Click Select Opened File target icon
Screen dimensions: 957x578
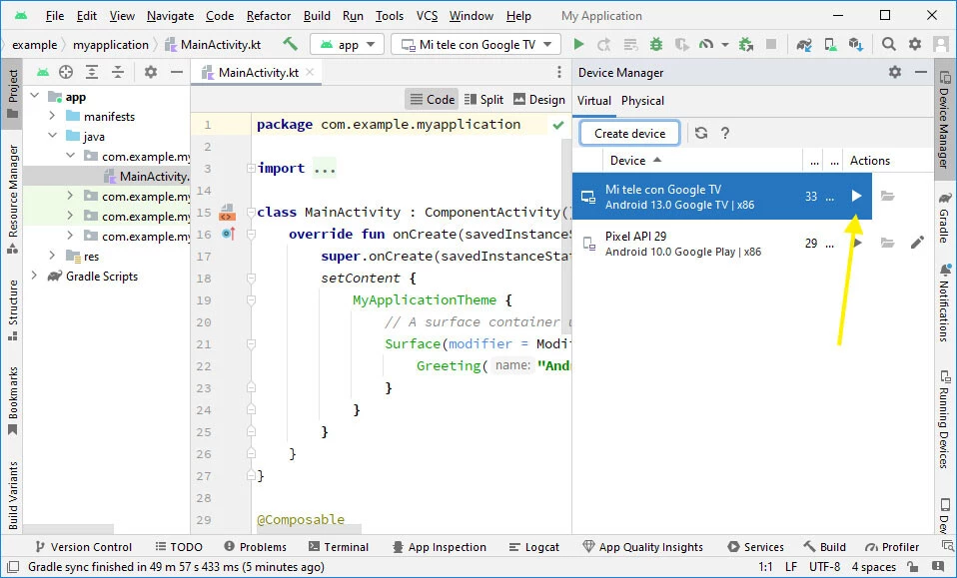[66, 73]
